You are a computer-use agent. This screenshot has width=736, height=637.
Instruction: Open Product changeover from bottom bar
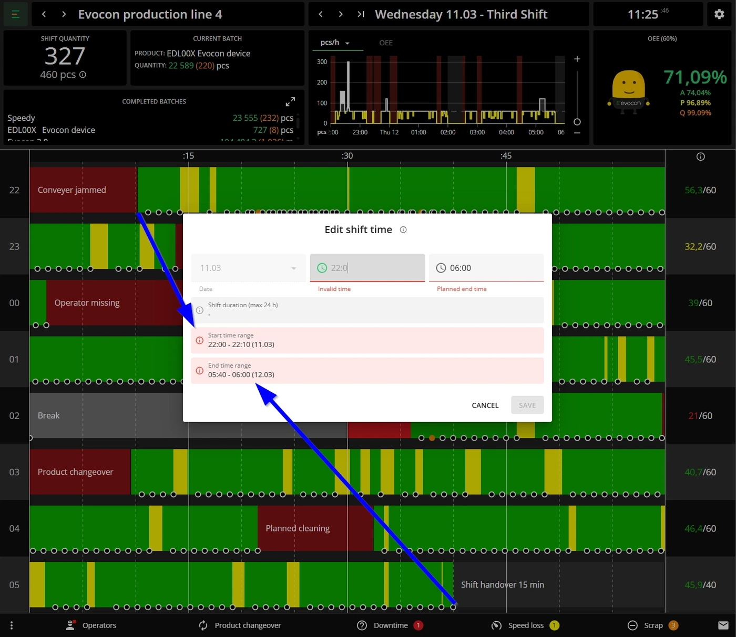point(240,625)
